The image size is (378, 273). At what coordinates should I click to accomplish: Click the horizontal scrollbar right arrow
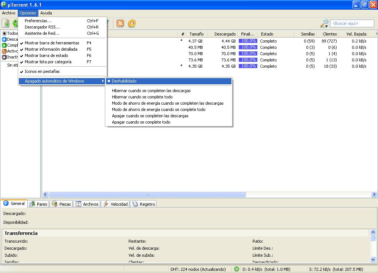[374, 194]
